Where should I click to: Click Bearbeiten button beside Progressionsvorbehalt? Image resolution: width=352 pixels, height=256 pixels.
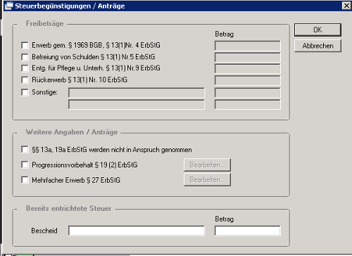tap(207, 165)
